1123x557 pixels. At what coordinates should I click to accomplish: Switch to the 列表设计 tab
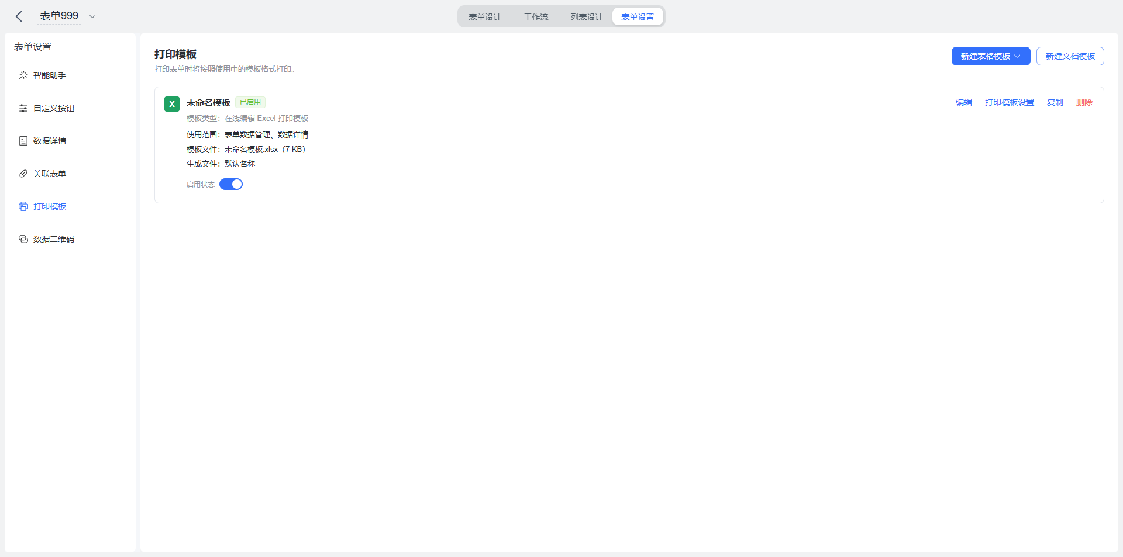[x=587, y=17]
